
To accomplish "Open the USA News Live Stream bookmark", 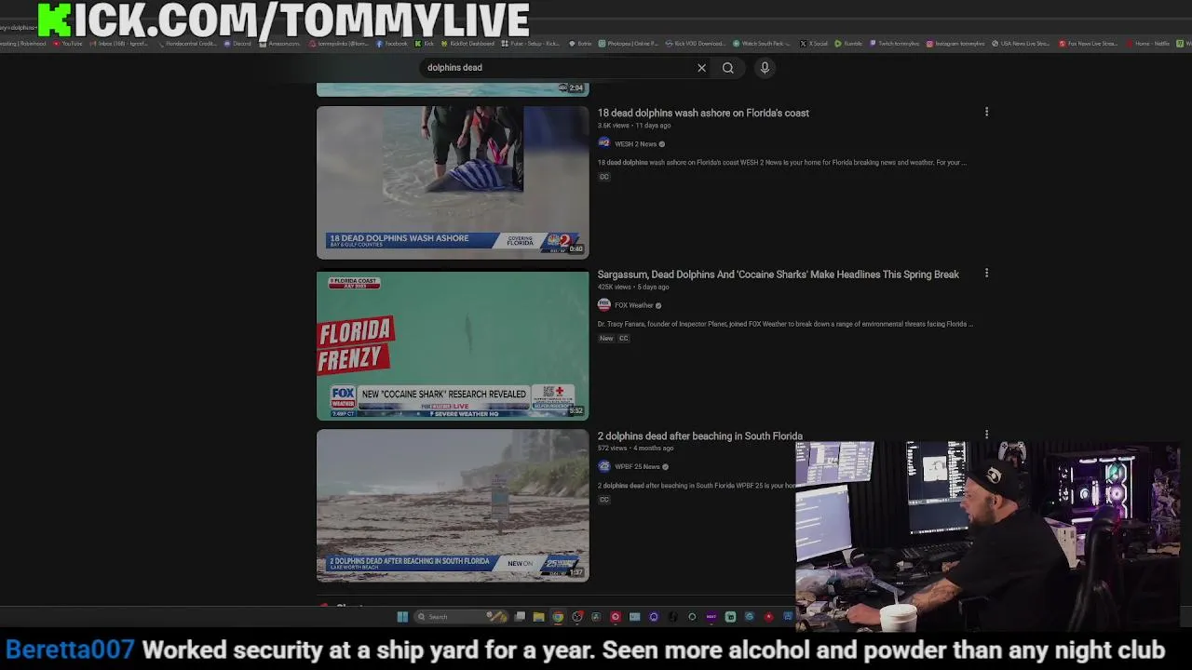I will [x=1021, y=44].
